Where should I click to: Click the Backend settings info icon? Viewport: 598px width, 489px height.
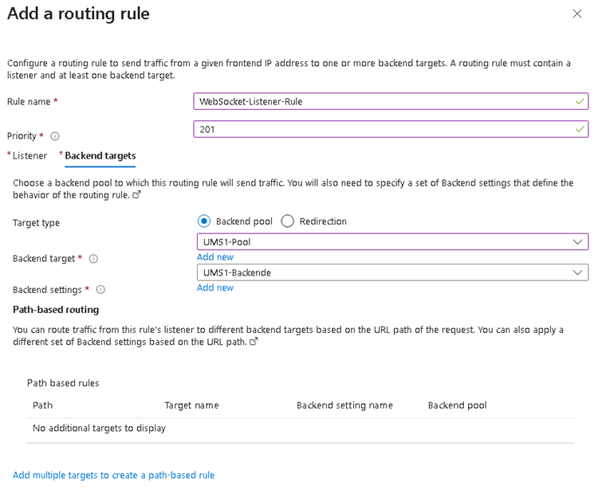[x=100, y=290]
